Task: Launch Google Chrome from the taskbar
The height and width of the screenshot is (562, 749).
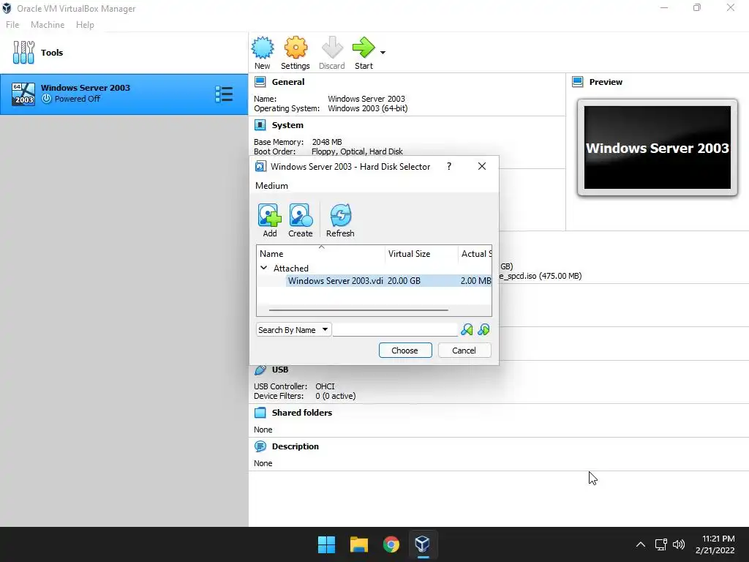Action: coord(391,544)
